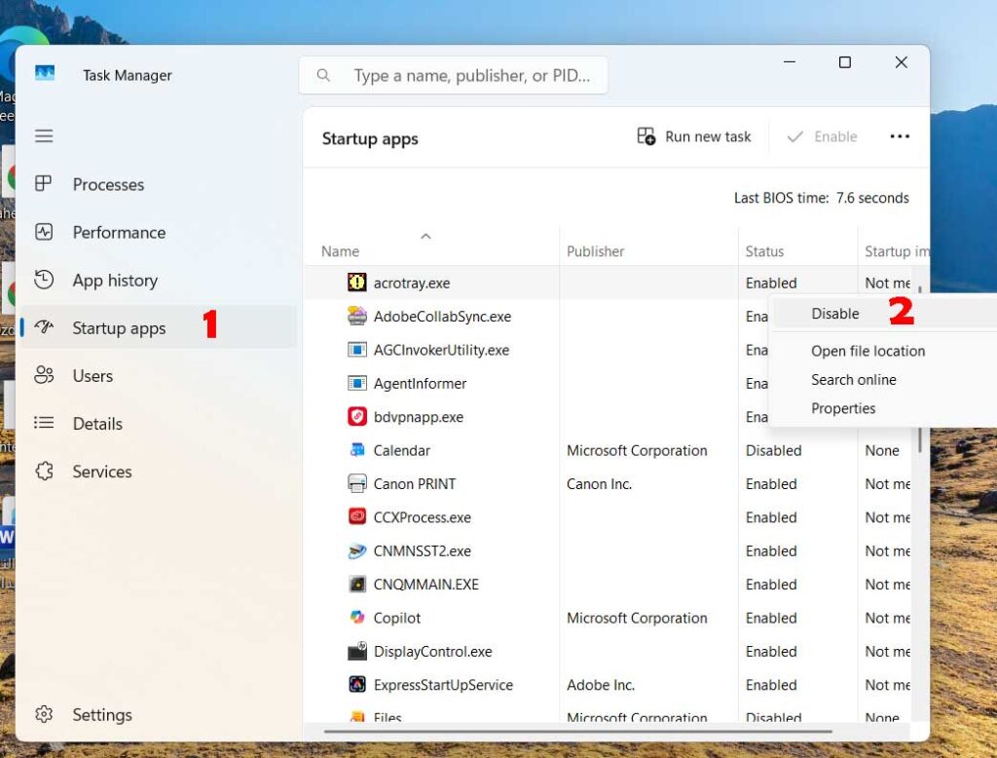
Task: Open Properties from the context menu
Action: tap(843, 408)
